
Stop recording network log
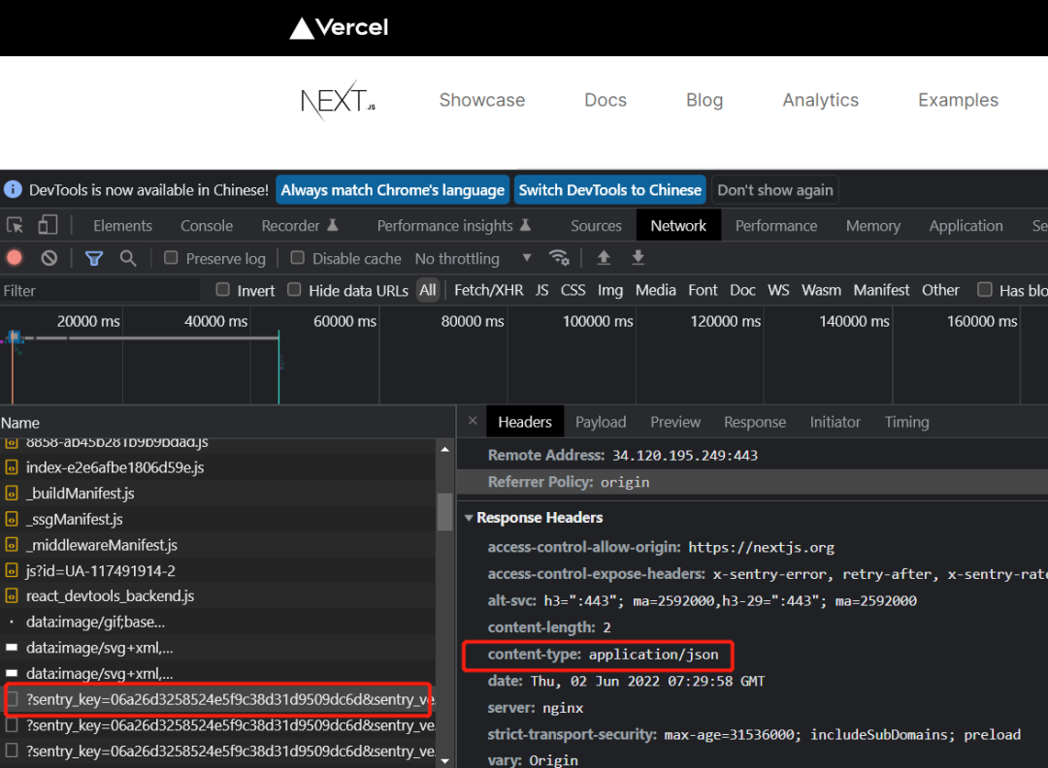14,258
